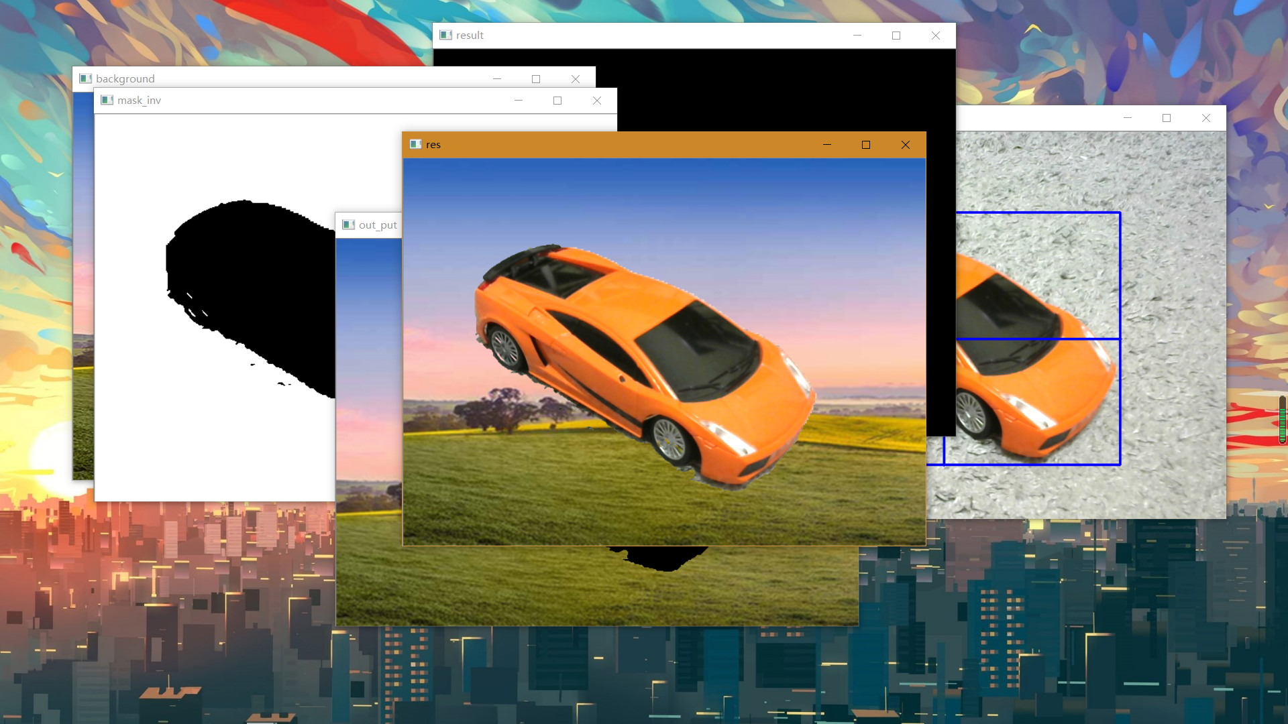
Task: Click the OpenCV icon on the out_put window
Action: coord(349,225)
